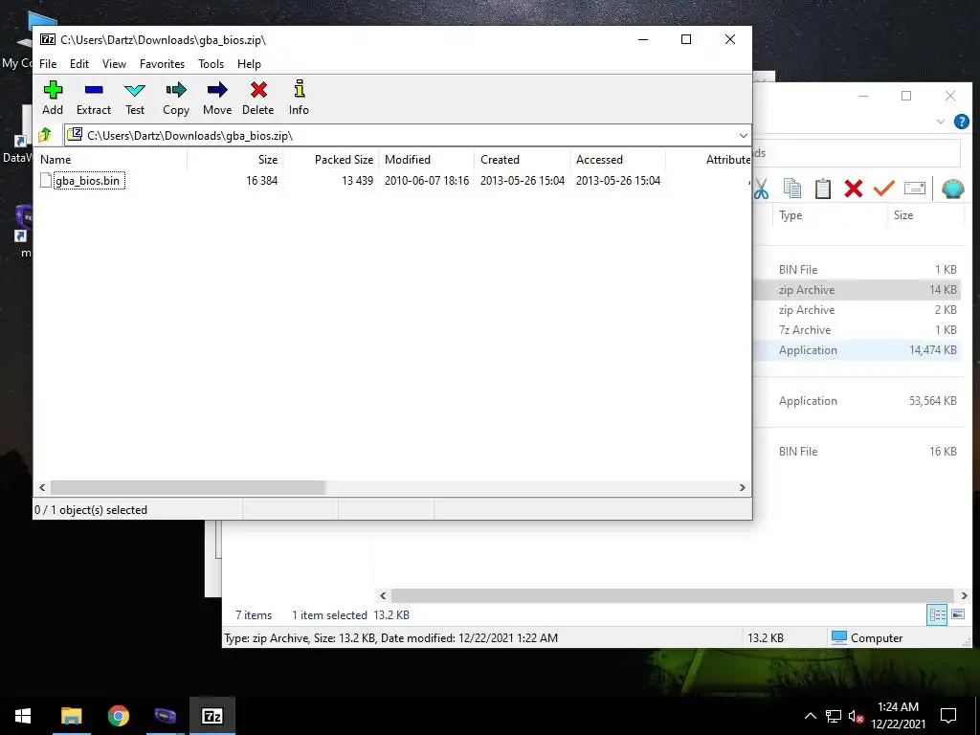Click the muted speaker volume tray icon
The height and width of the screenshot is (735, 980).
coord(857,716)
